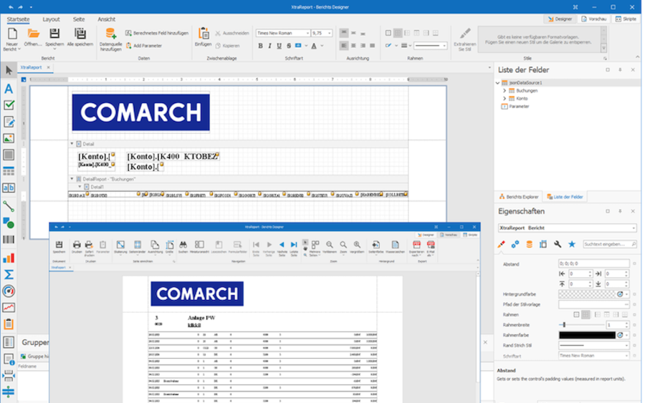Viewport: 645px width, 403px height.
Task: Switch to Vorschau view
Action: pos(593,19)
